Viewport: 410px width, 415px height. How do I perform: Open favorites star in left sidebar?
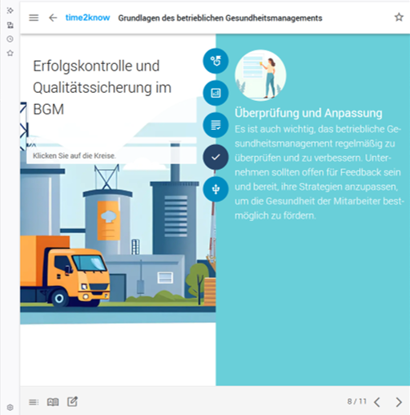(x=10, y=53)
